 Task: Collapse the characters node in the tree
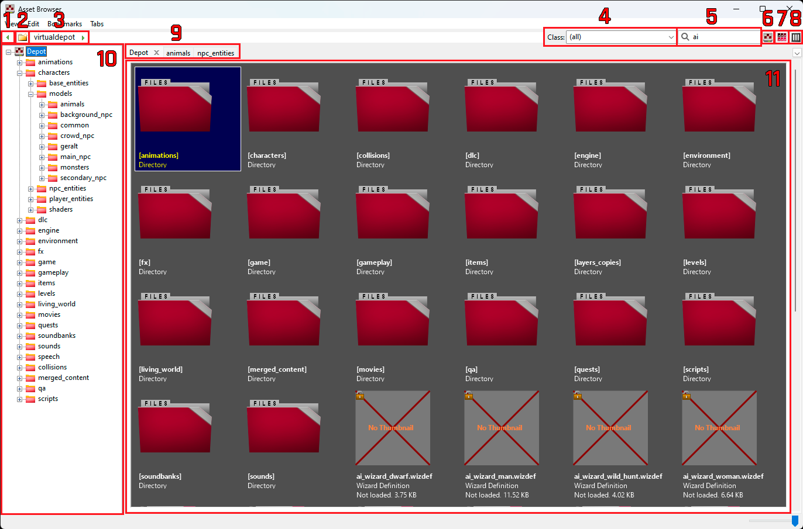click(x=20, y=72)
